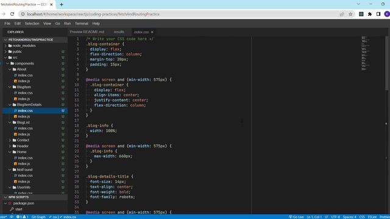
Task: Open the browser extensions puzzle icon
Action: pos(370,14)
